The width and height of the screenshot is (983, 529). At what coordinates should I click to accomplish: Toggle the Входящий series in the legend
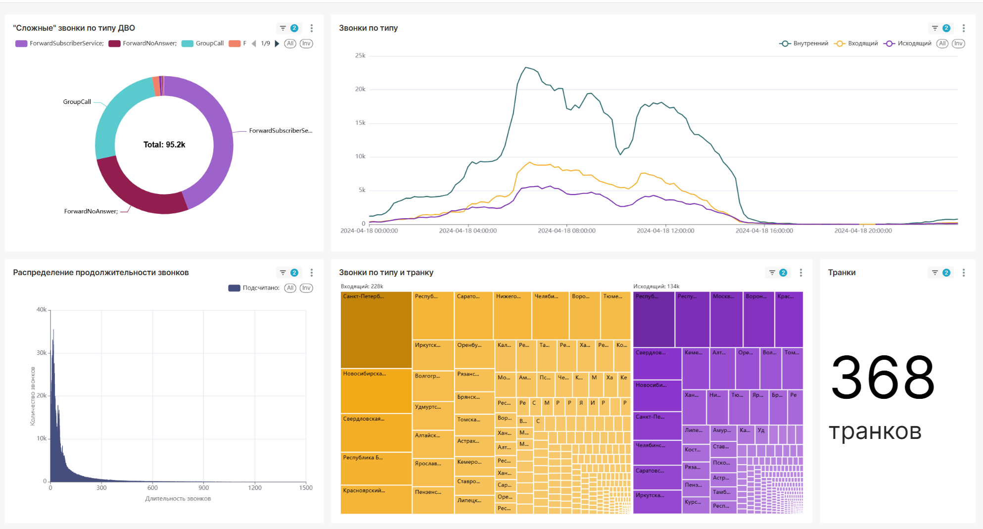[856, 44]
